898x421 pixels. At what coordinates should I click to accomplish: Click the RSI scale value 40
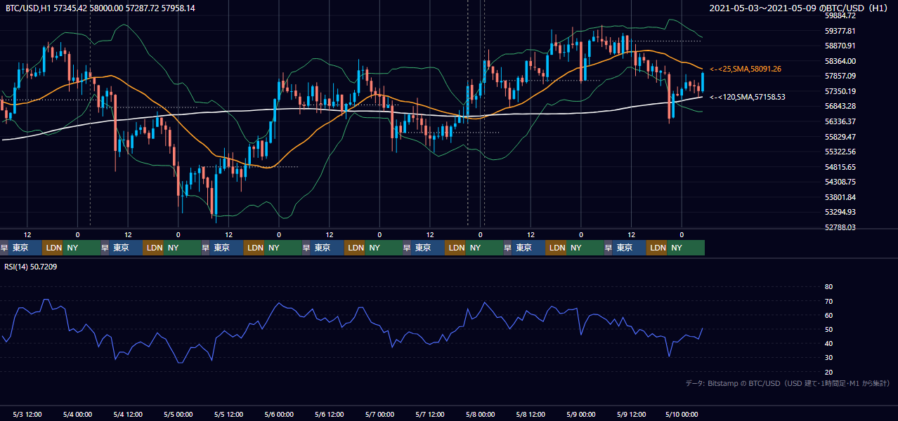(828, 343)
